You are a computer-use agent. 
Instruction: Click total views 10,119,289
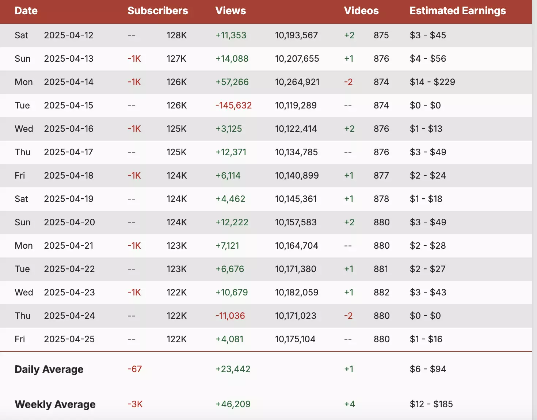coord(296,106)
